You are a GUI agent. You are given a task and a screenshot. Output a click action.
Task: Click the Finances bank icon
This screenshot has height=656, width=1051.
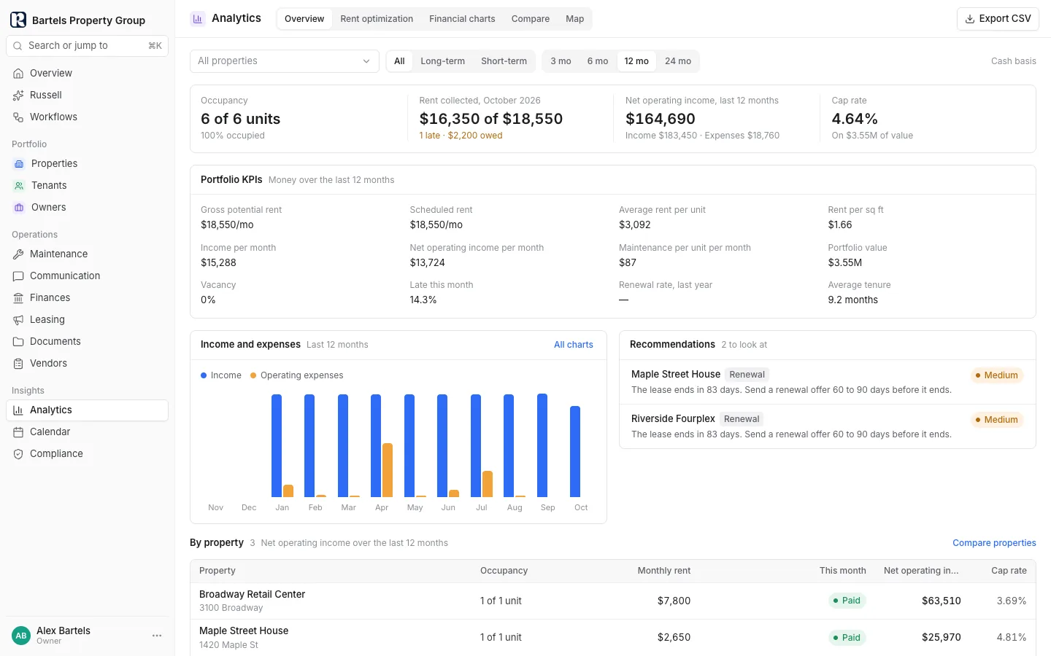click(18, 298)
